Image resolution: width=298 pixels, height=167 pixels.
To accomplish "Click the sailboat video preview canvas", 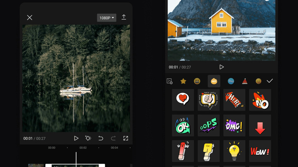I will click(76, 78).
